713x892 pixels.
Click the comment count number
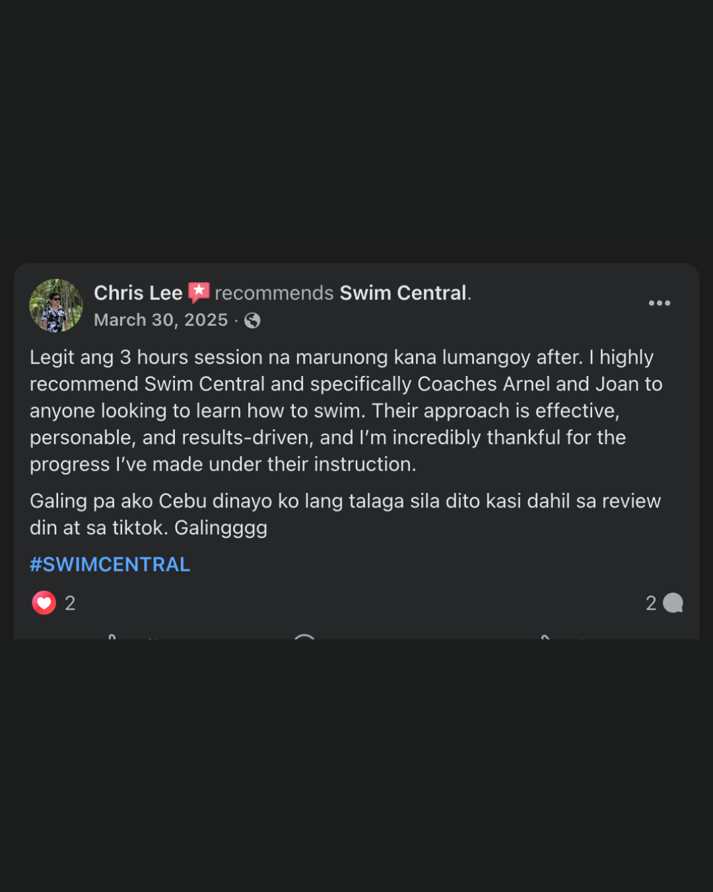click(651, 603)
